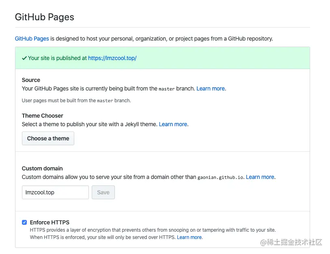Focus the custom domain input with lmzcool.top

(55, 192)
